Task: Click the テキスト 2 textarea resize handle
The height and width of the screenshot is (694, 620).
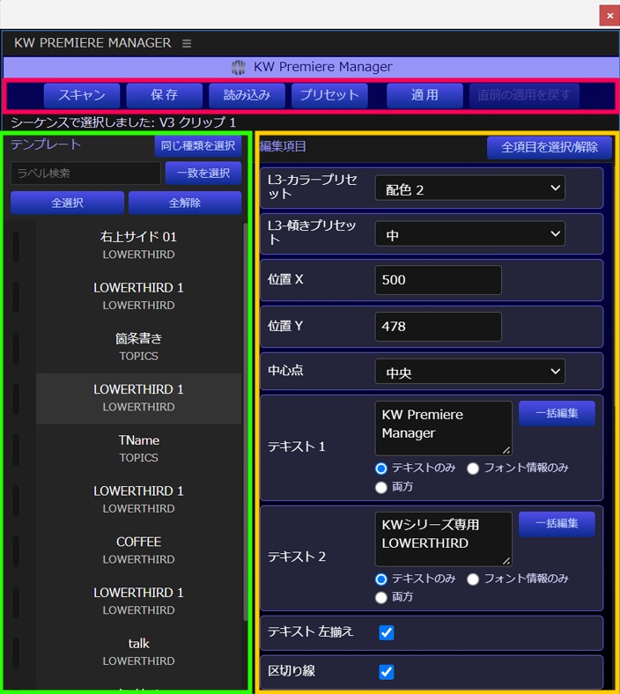Action: pos(506,561)
